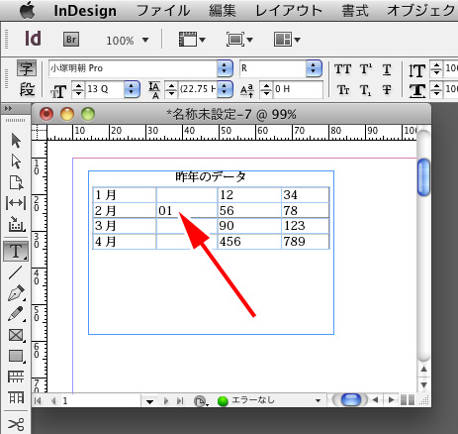Open the leading 22.75 H dropdown
The image size is (458, 434).
[x=226, y=89]
